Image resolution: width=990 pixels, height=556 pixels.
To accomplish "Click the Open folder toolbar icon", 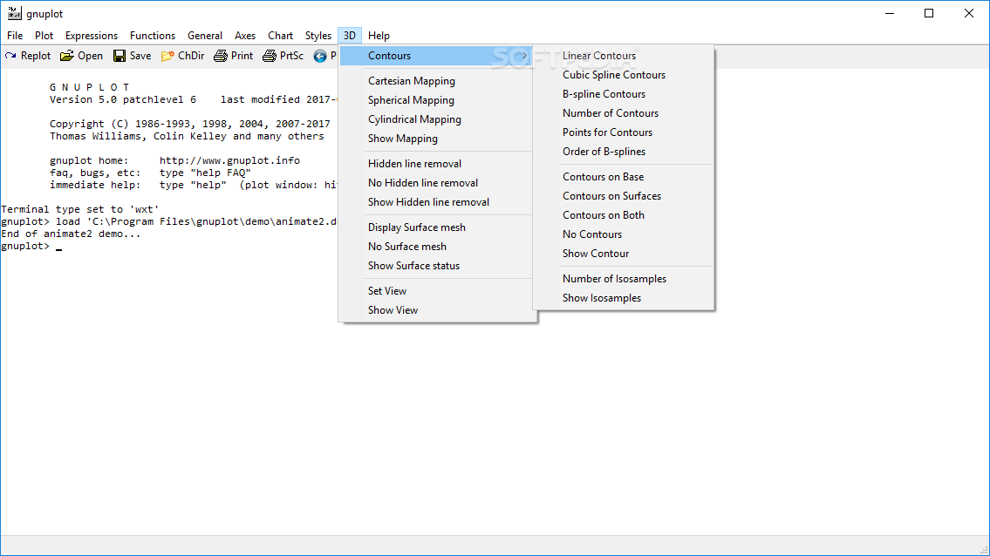I will coord(67,56).
